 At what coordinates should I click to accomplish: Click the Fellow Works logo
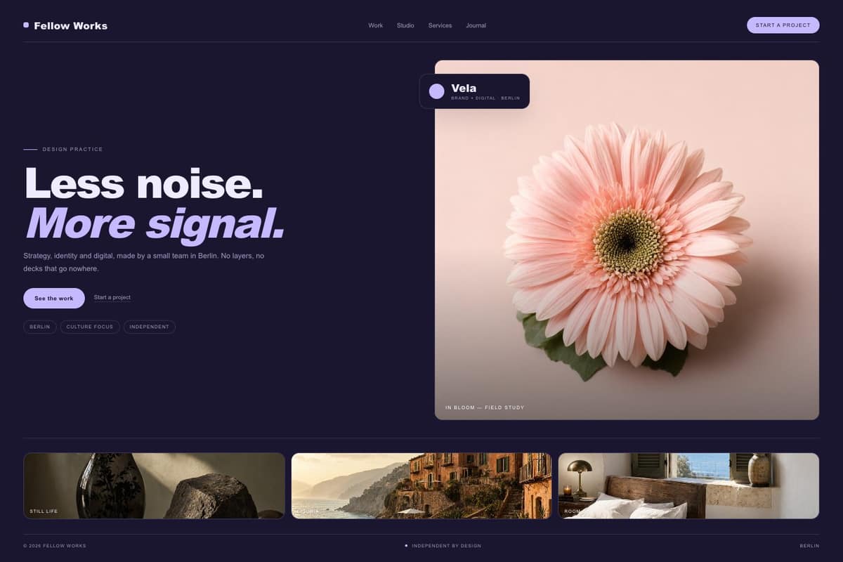(x=65, y=25)
